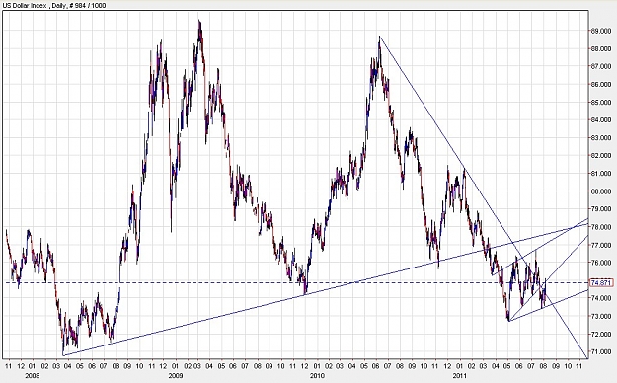Viewport: 617px width, 383px height.
Task: Select the 77.000 price axis label
Action: point(602,245)
